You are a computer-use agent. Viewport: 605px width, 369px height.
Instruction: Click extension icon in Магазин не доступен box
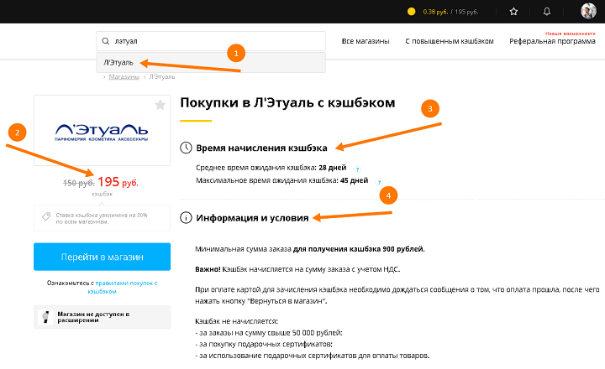tap(45, 317)
